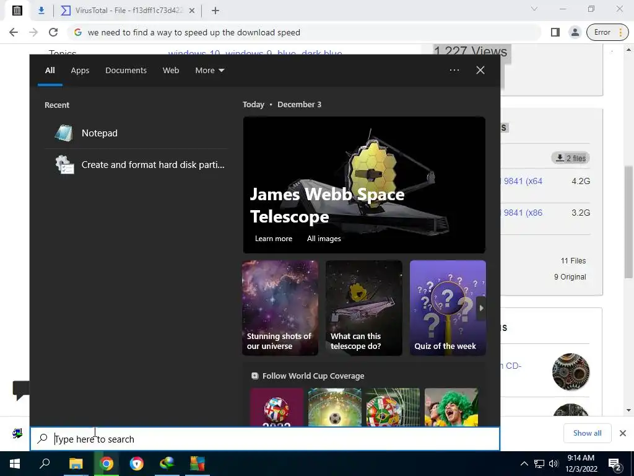Open File Explorer from the taskbar
This screenshot has height=476, width=634.
click(76, 464)
